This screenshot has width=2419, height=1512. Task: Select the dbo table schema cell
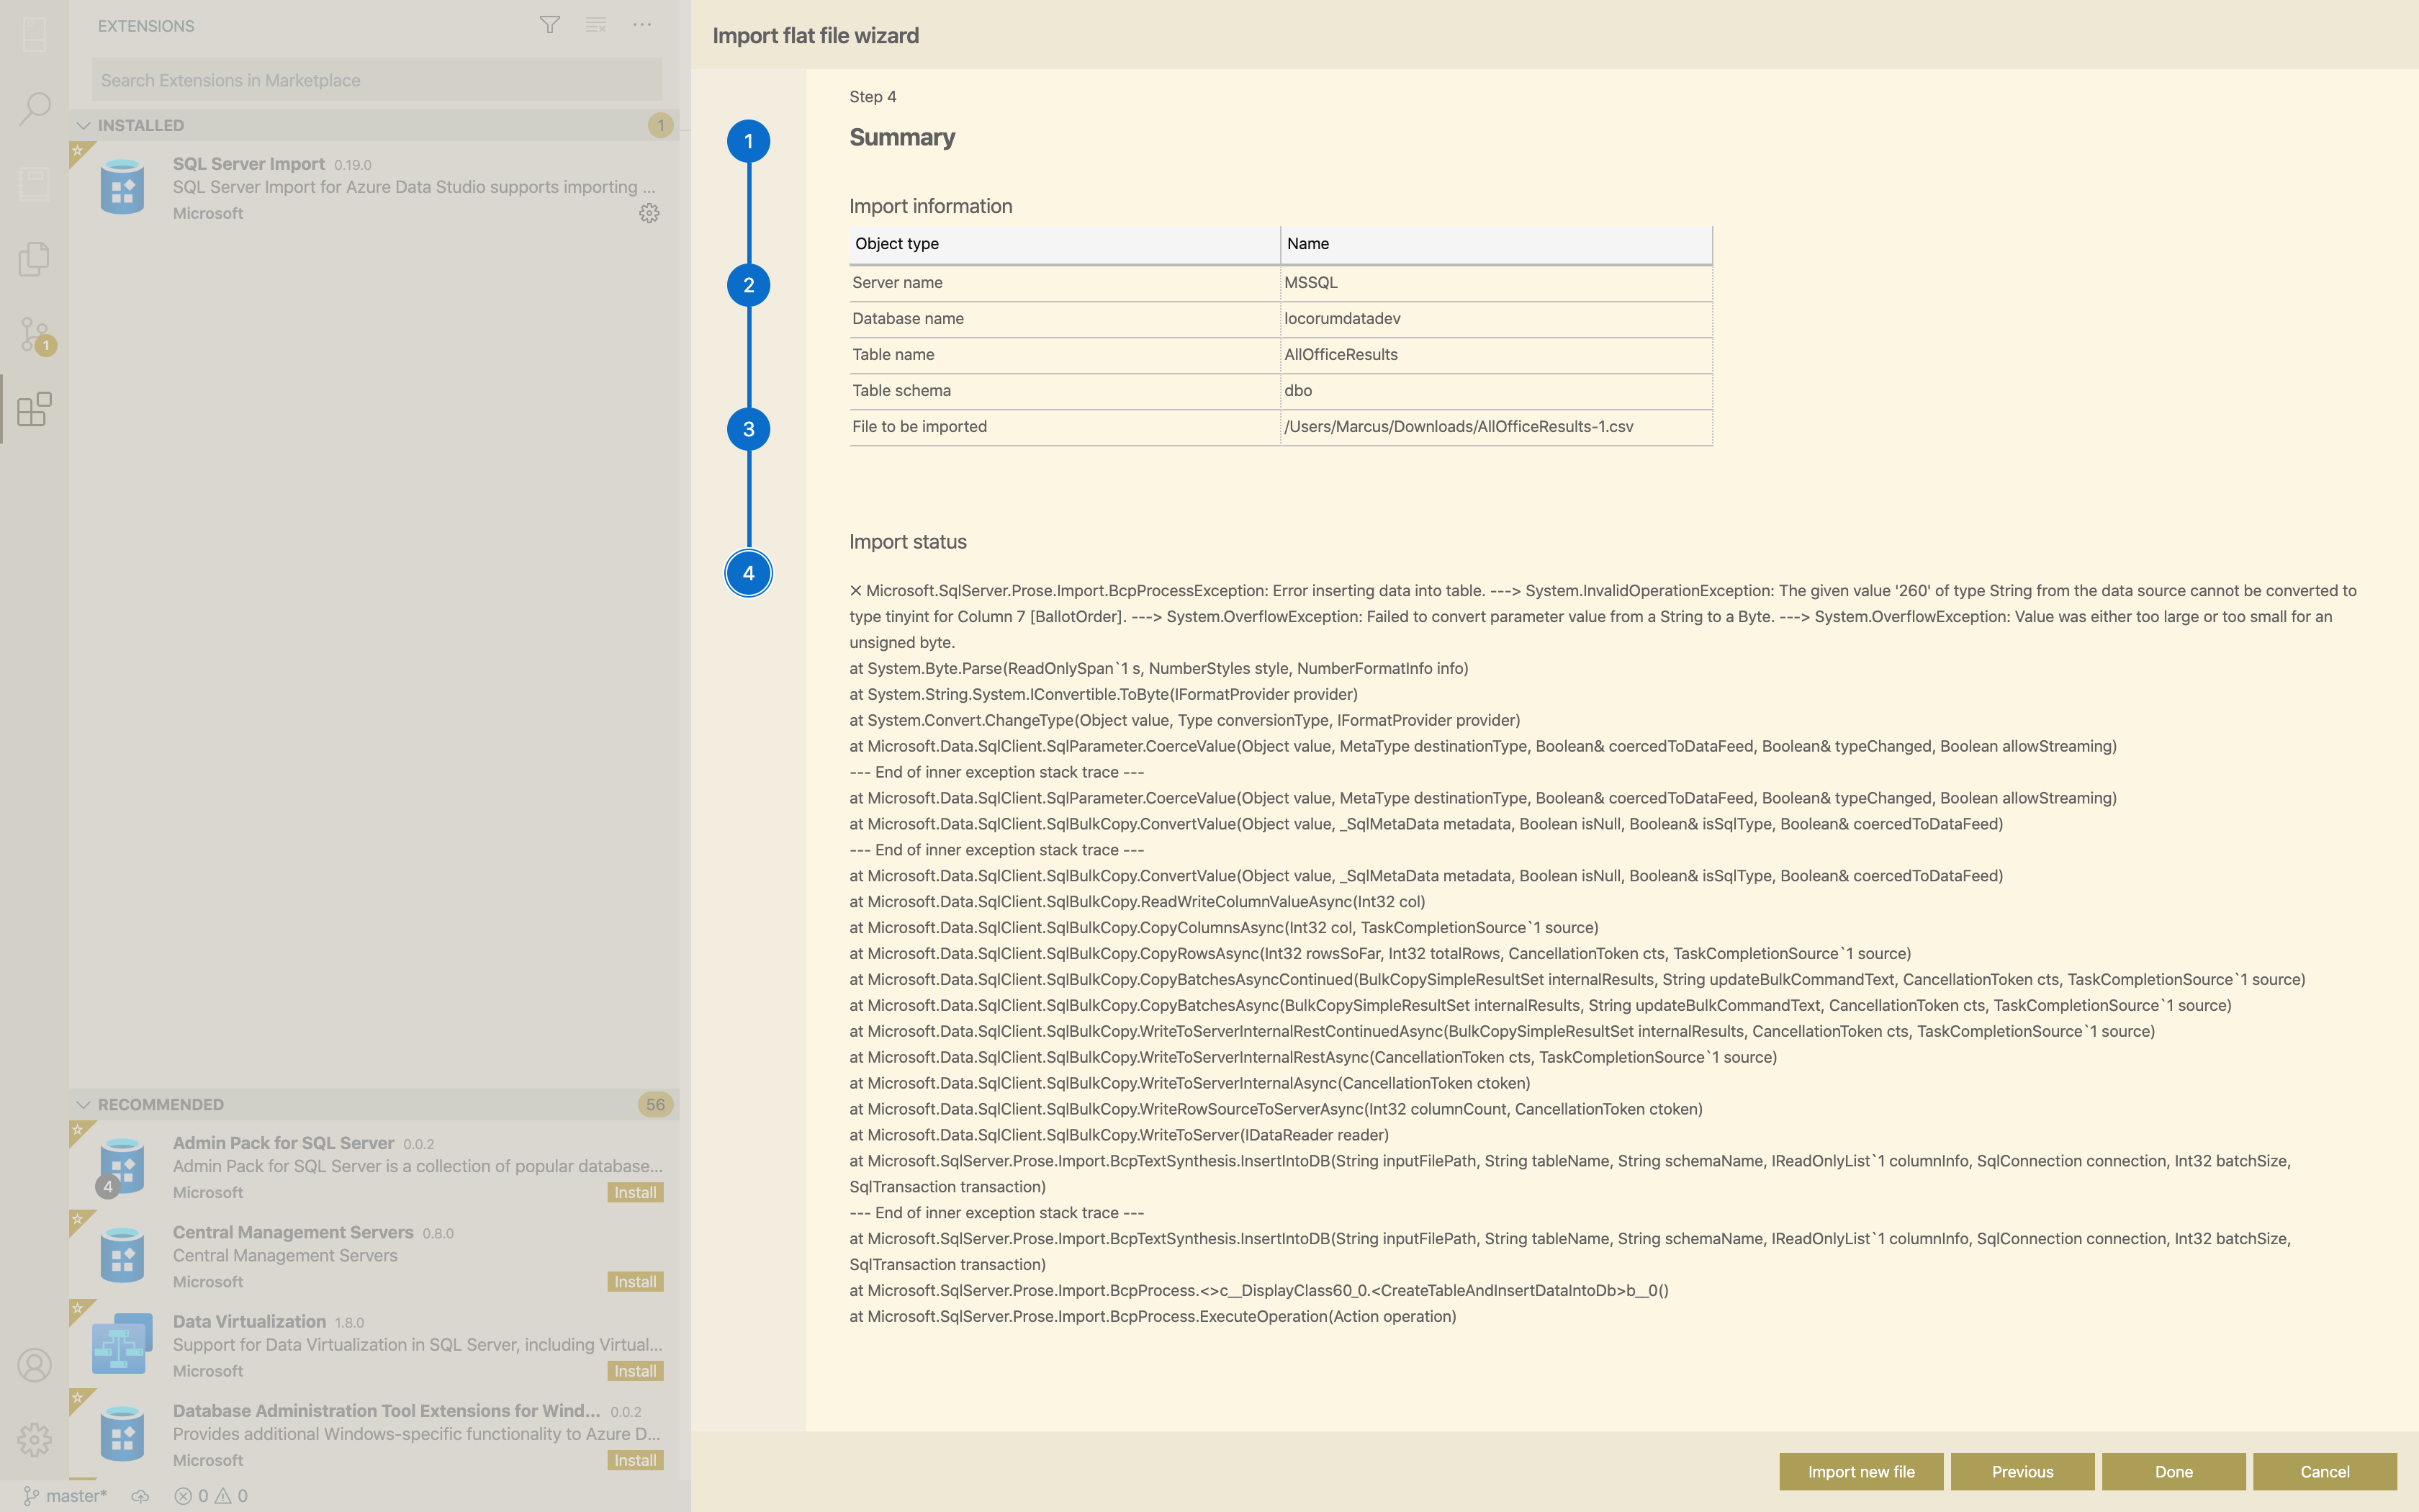tap(1496, 391)
